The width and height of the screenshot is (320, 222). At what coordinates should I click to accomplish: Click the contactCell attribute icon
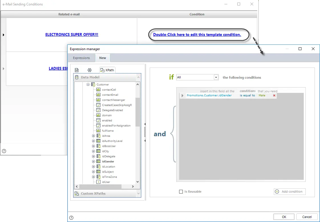(98, 90)
